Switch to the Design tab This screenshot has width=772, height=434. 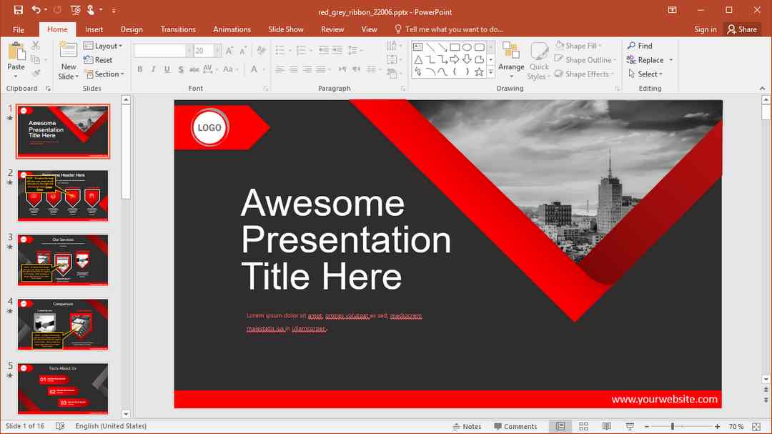click(x=132, y=29)
